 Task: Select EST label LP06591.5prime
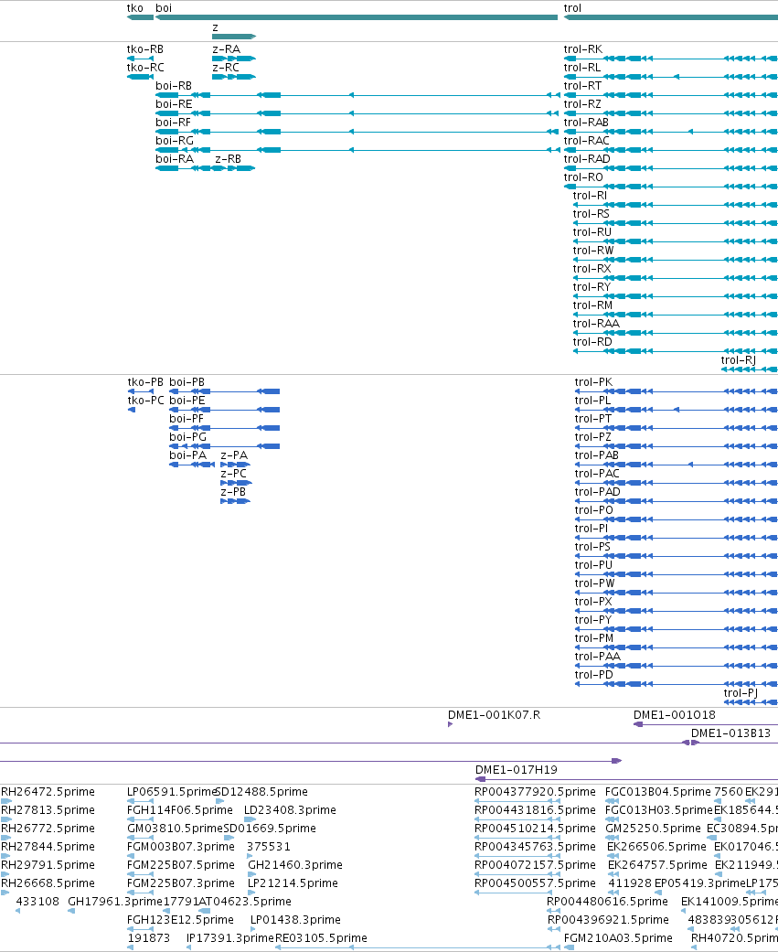pos(172,792)
